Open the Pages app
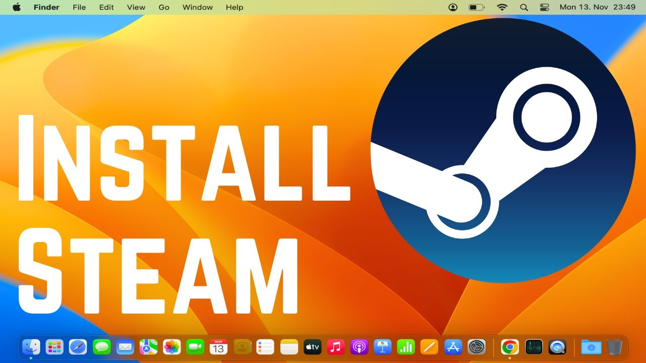Image resolution: width=646 pixels, height=363 pixels. 429,347
